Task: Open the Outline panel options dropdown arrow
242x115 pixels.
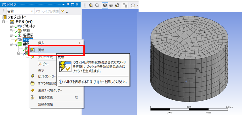Action: coord(64,4)
